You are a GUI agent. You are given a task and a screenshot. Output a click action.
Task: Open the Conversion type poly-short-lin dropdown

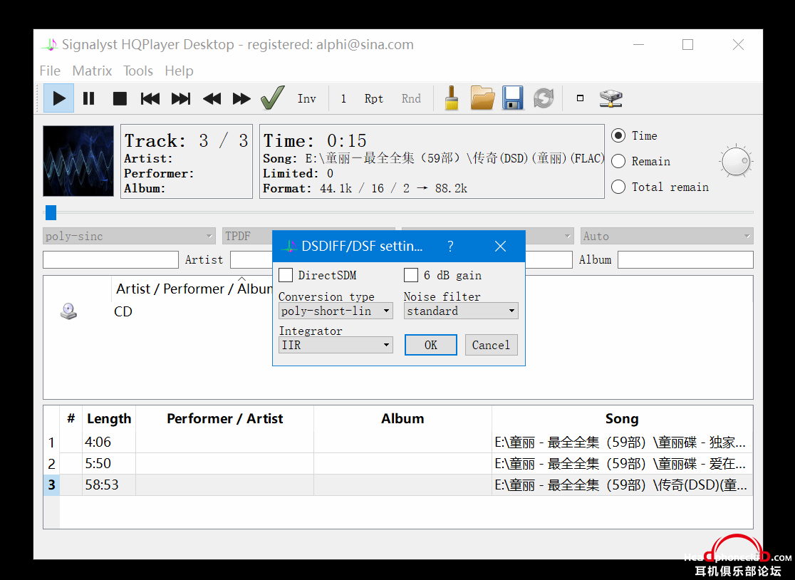[x=336, y=311]
